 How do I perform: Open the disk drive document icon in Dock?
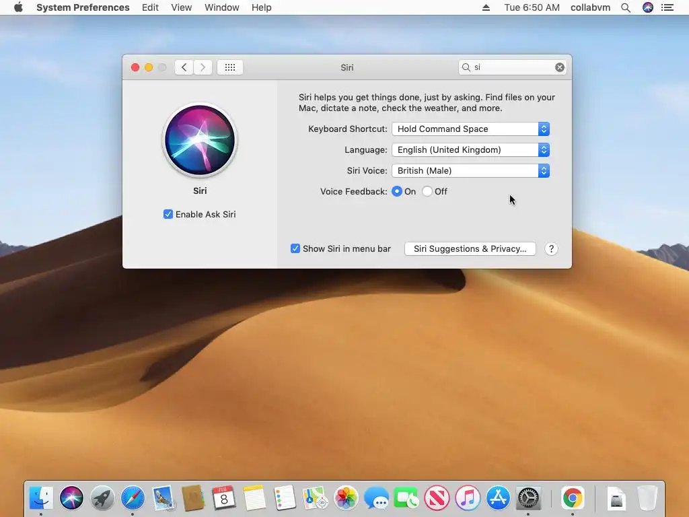(616, 497)
